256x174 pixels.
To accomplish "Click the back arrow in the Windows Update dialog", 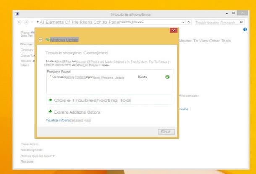I will [40, 40].
